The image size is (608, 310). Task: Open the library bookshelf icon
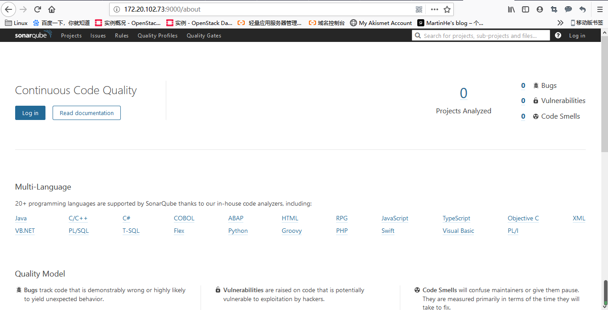coord(511,9)
